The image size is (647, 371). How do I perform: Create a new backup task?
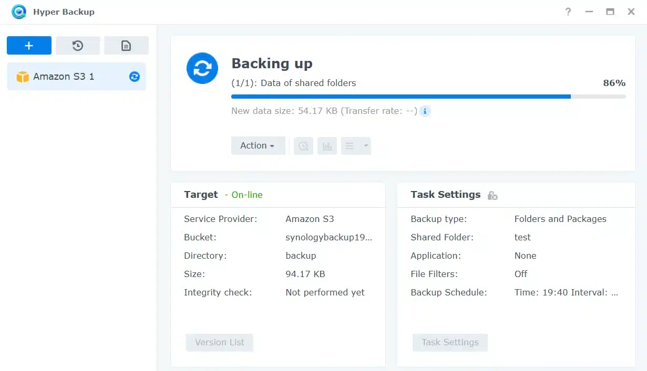[29, 45]
